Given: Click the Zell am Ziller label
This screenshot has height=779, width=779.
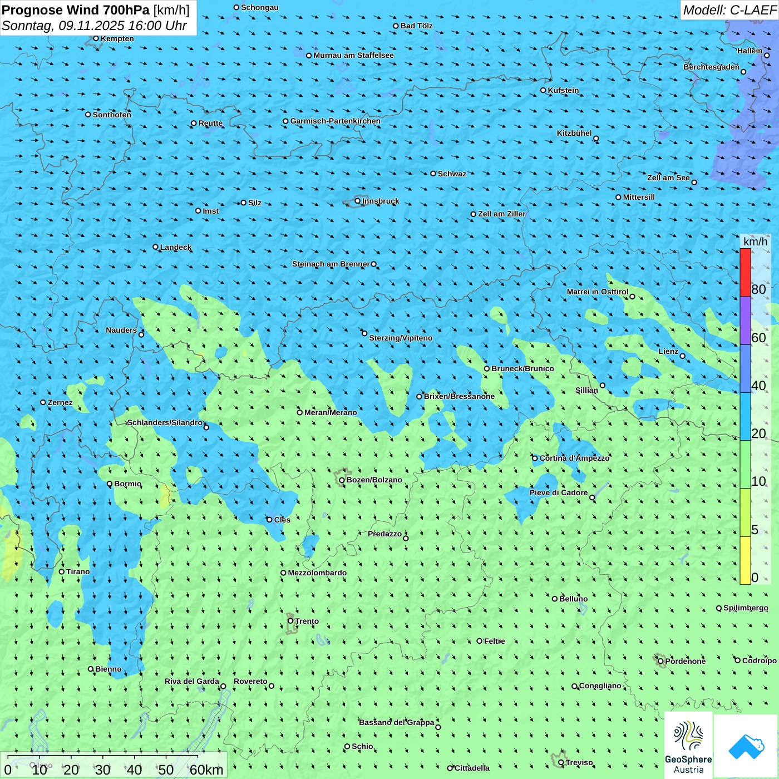Looking at the screenshot, I should [502, 214].
